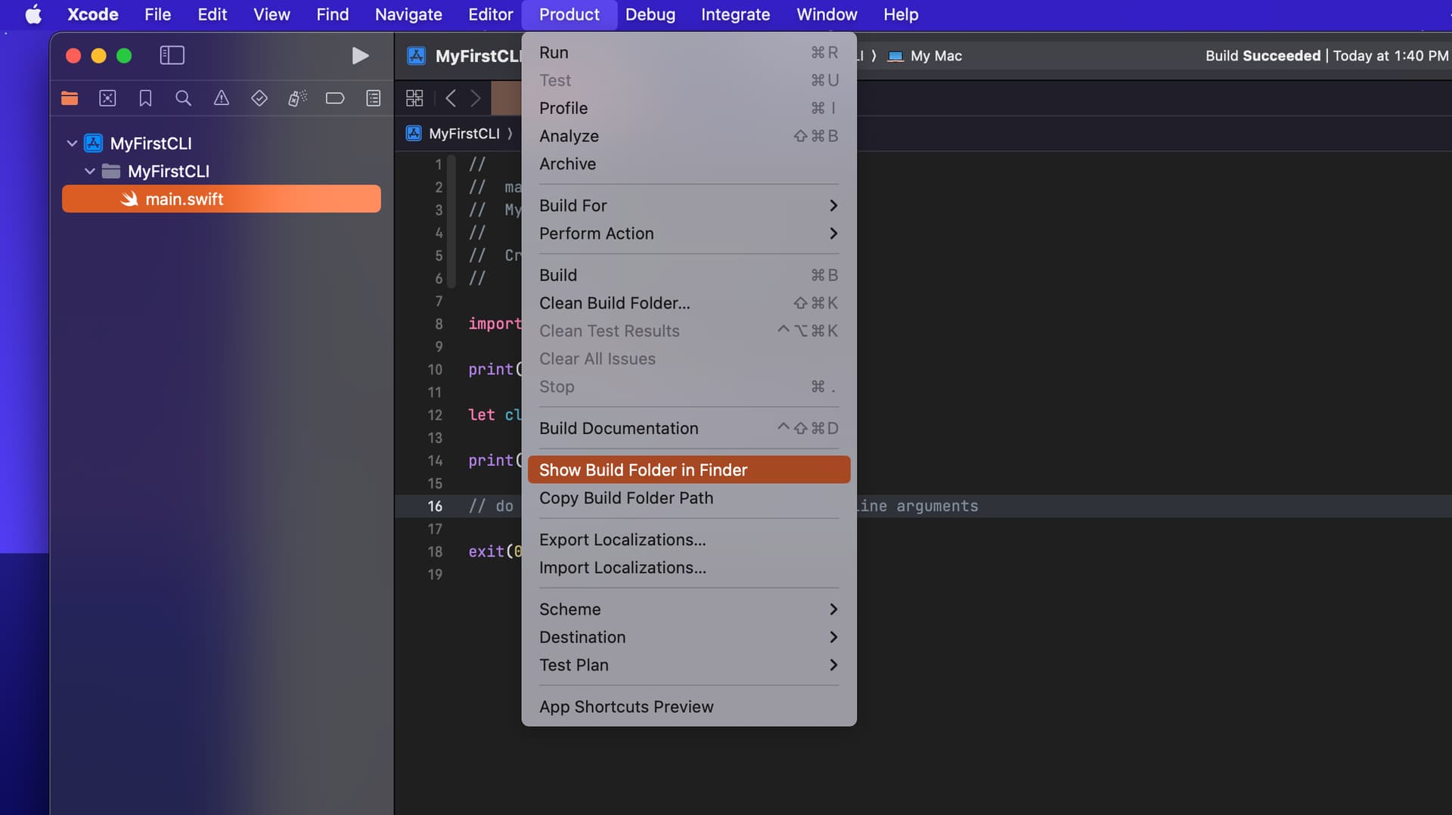Open the Source Control navigator icon

point(107,98)
